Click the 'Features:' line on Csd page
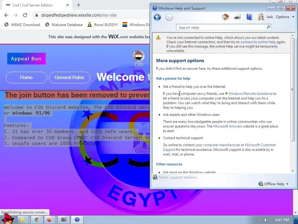298x224 pixels. click(x=16, y=125)
